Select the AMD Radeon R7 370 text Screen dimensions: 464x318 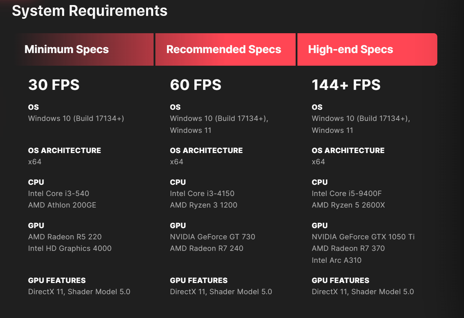tap(348, 248)
